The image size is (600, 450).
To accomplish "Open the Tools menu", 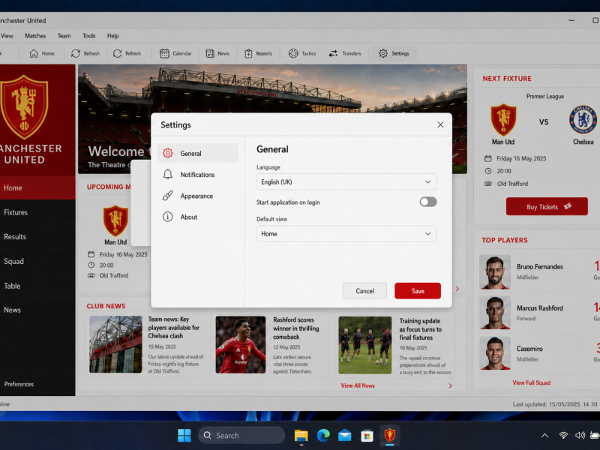I will point(88,36).
